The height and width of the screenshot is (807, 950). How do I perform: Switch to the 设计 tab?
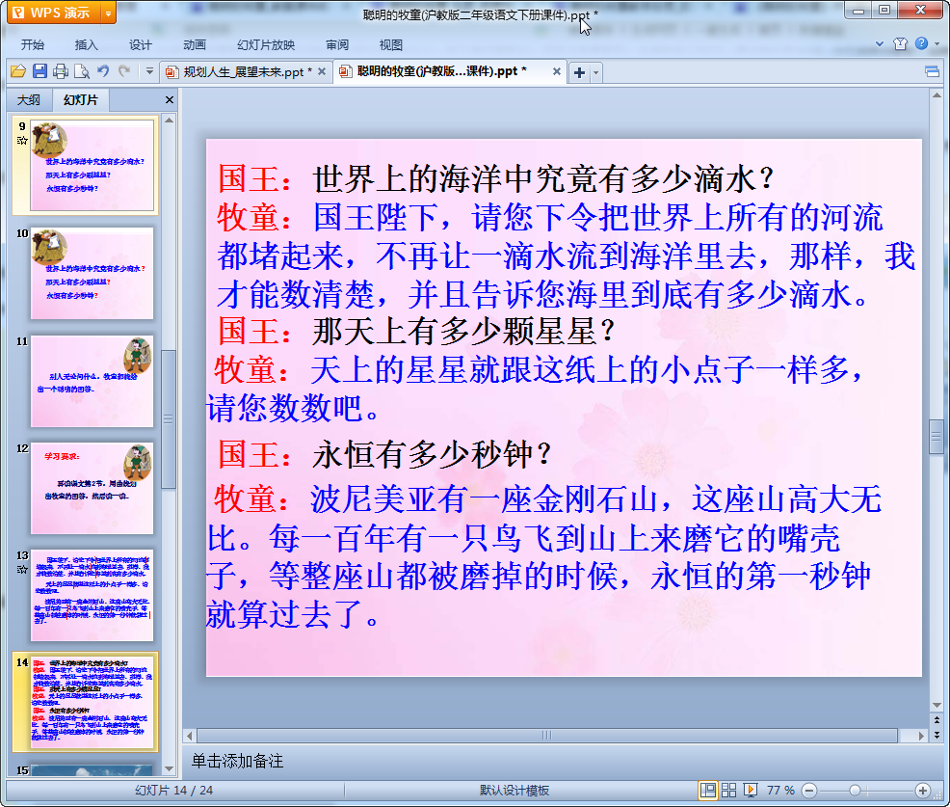[140, 45]
